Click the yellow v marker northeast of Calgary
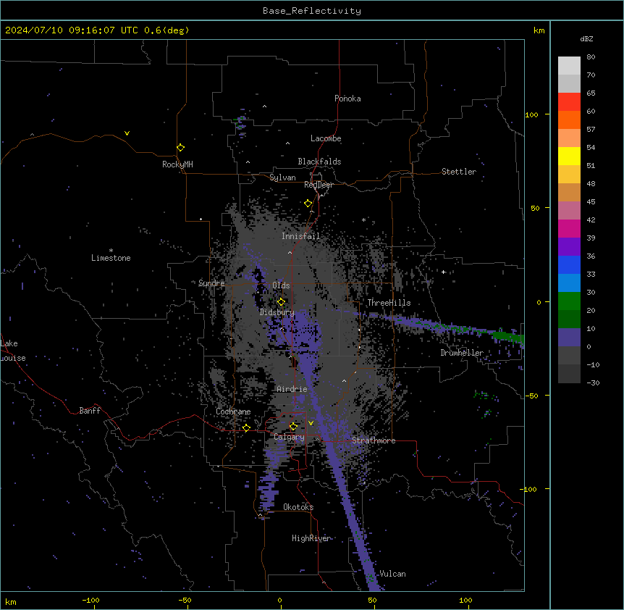This screenshot has width=624, height=610. 311,423
